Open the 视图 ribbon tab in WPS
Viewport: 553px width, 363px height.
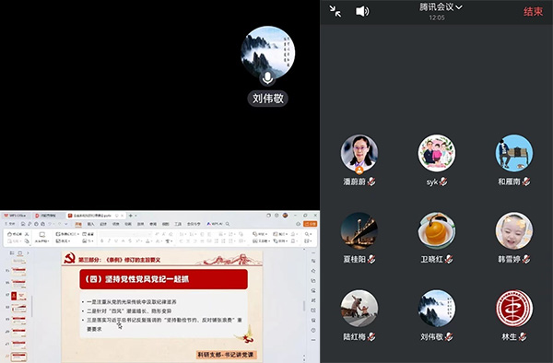165,224
